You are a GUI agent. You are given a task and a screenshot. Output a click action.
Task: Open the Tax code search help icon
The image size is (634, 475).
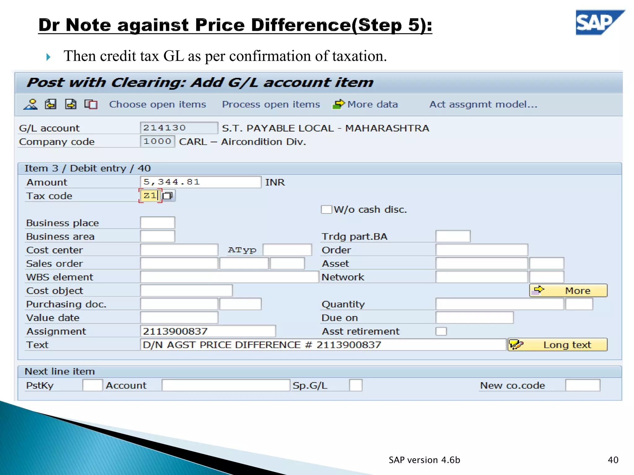coord(168,195)
